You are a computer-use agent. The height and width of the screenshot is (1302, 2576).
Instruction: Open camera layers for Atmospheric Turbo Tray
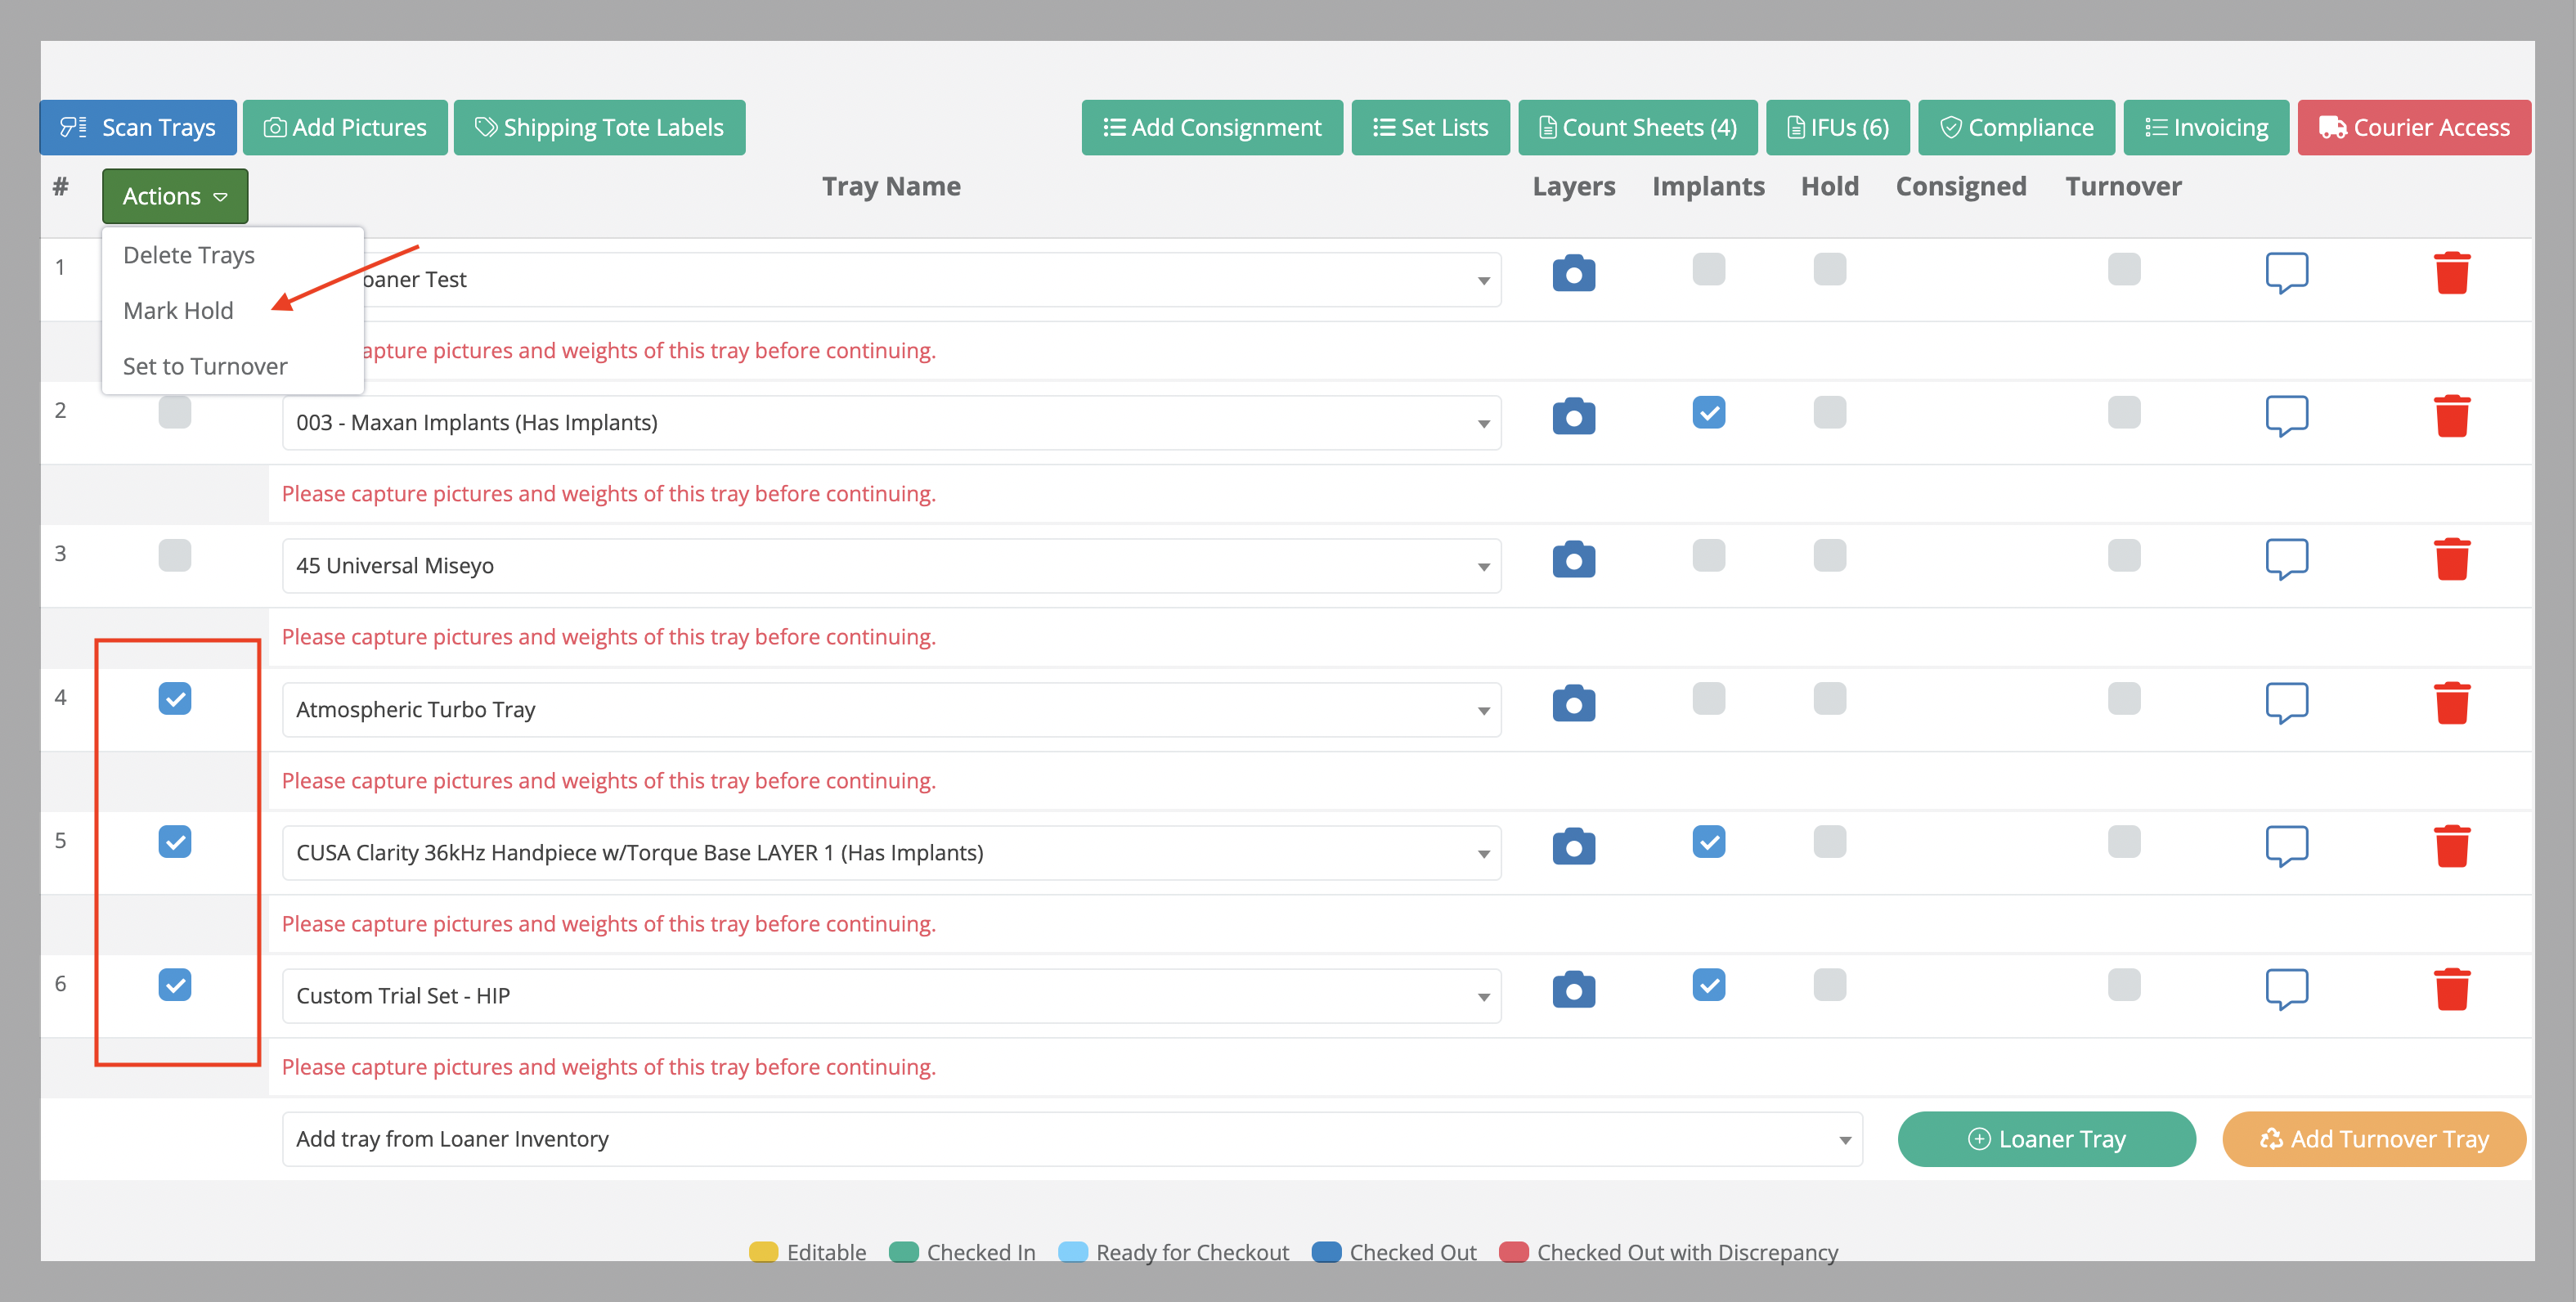point(1574,703)
